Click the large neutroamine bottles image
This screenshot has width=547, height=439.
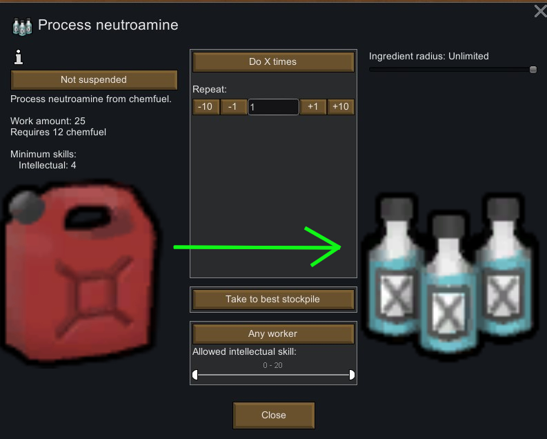click(450, 275)
